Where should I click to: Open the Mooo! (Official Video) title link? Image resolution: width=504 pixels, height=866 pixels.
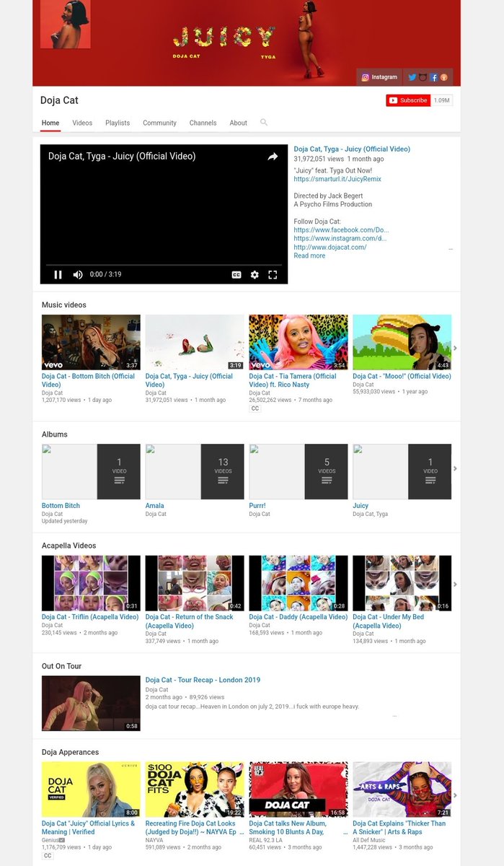402,376
